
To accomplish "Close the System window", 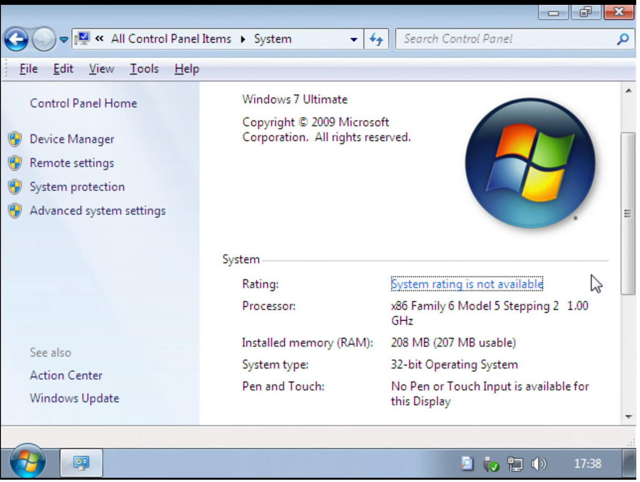I will tap(619, 12).
